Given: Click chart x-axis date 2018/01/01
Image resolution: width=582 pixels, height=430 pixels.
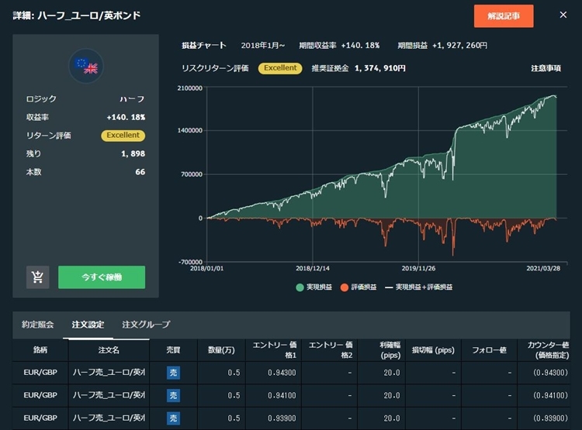Looking at the screenshot, I should [206, 268].
